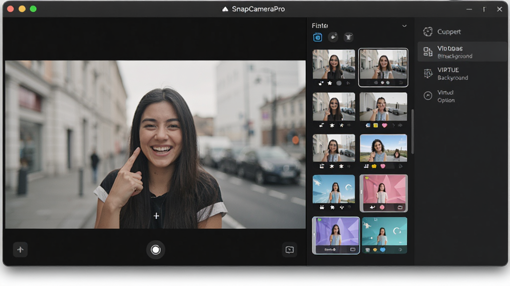Expand the filter panel chevron
The height and width of the screenshot is (286, 510).
(x=404, y=26)
